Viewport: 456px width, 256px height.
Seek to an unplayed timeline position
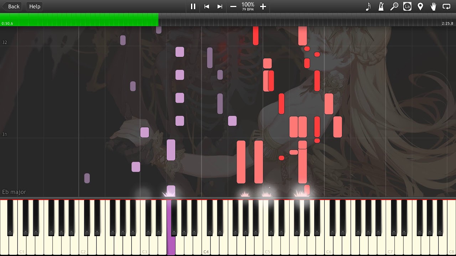click(307, 20)
